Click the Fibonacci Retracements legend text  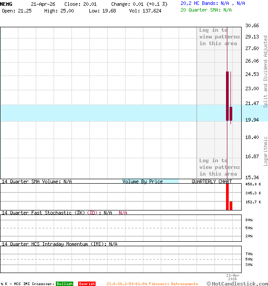tap(152, 284)
